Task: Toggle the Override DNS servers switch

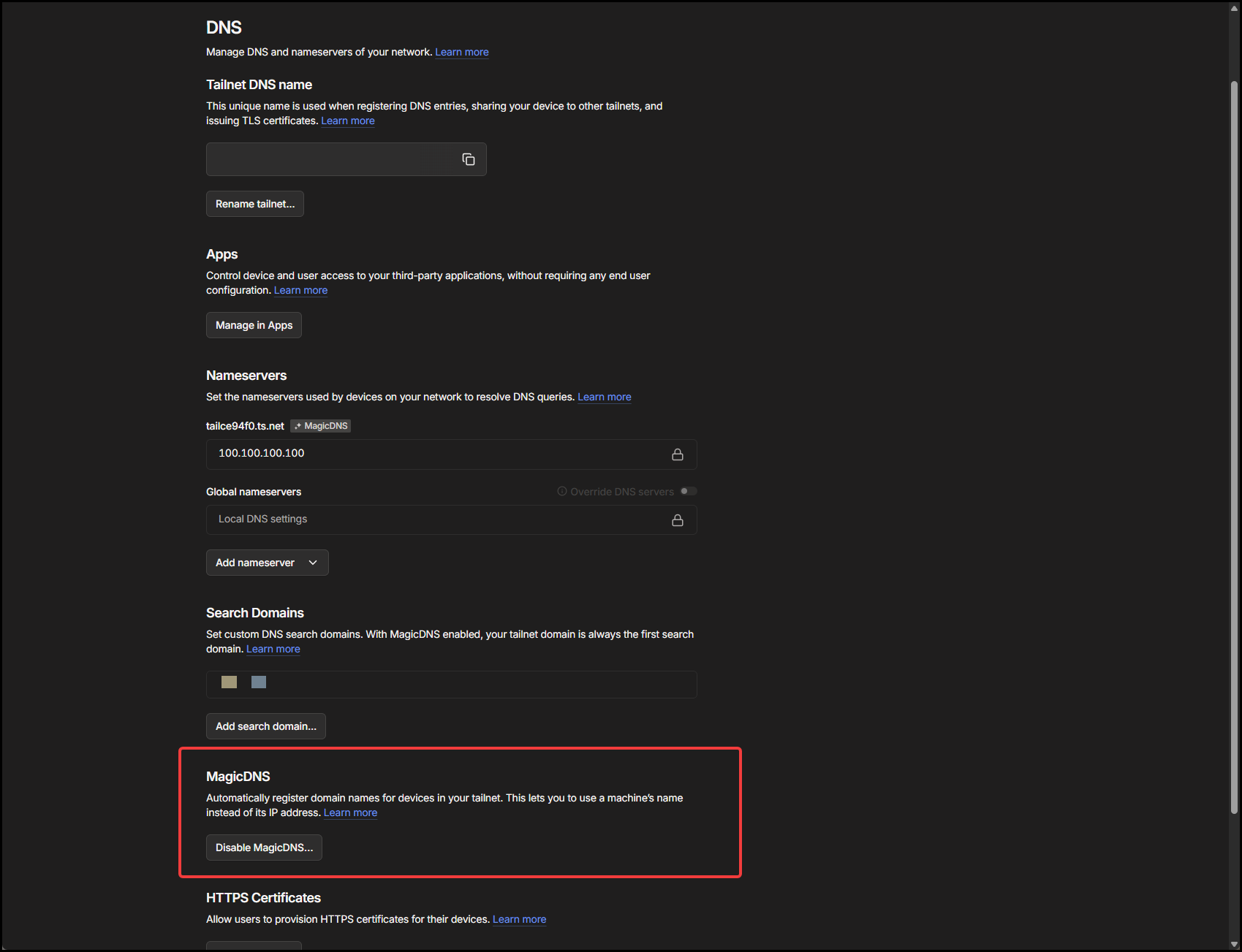Action: point(689,491)
